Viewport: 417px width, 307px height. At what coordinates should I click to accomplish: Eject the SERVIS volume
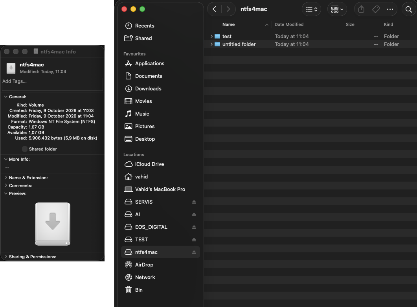194,202
